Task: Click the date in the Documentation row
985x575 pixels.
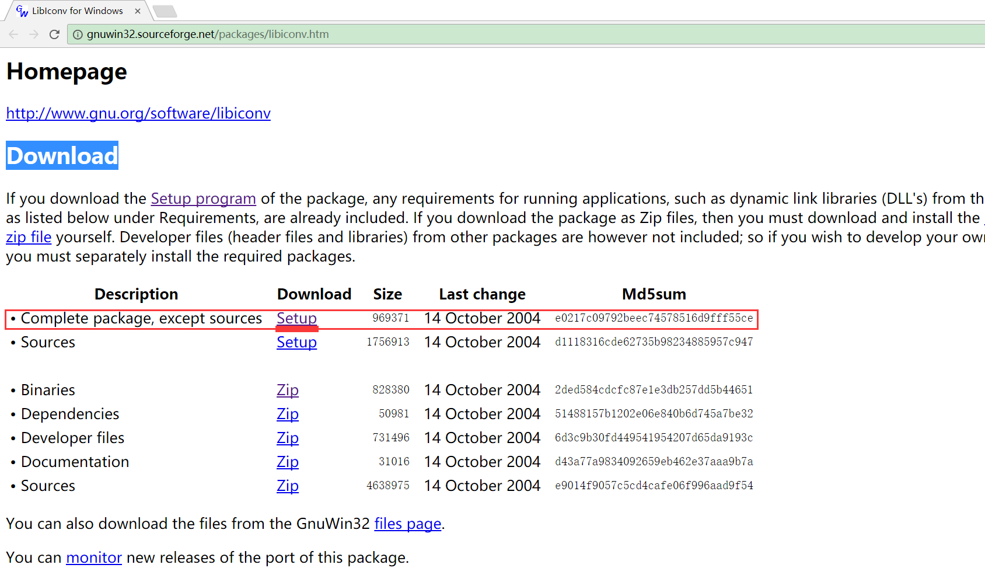Action: coord(482,462)
